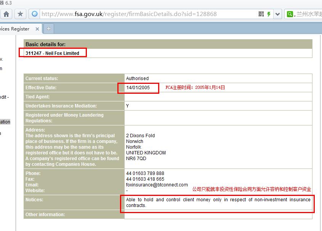Open a new tab with plus button
The width and height of the screenshot is (322, 231).
49,29
